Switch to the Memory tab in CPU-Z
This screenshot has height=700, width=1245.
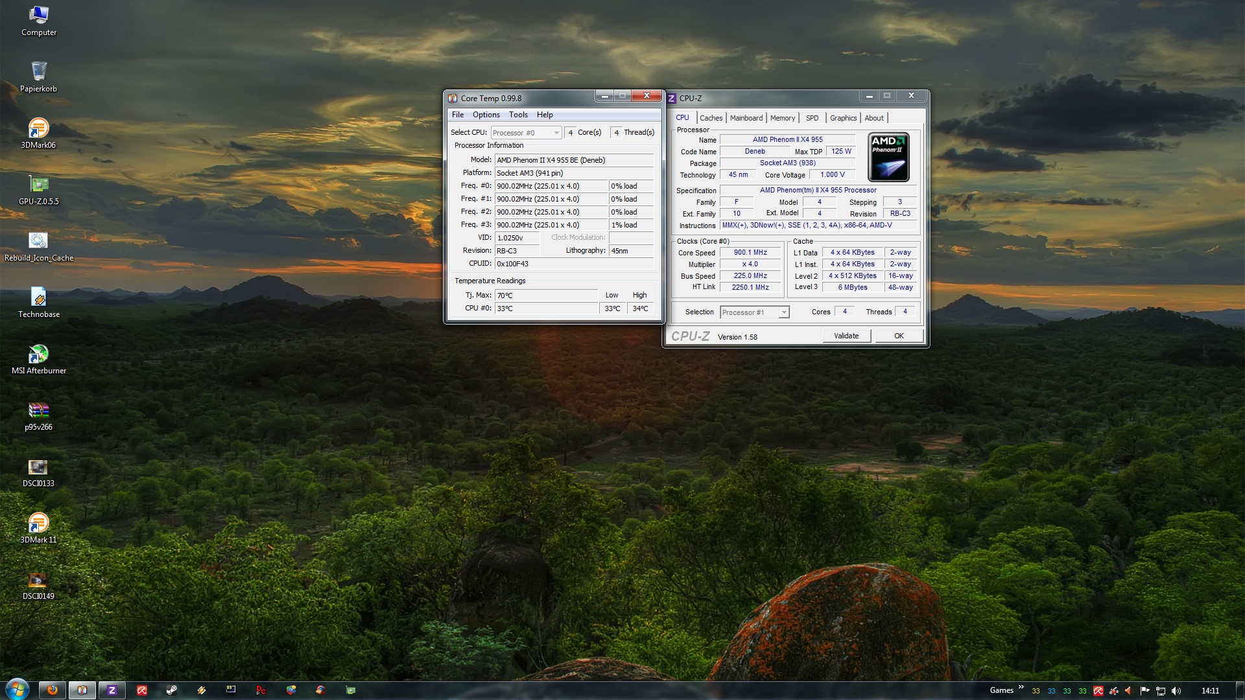point(783,118)
